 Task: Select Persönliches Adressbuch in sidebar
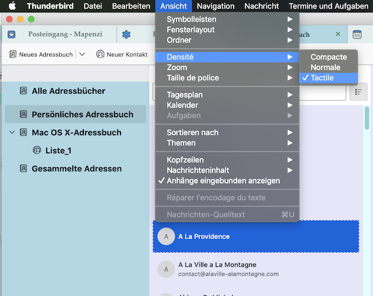75,114
